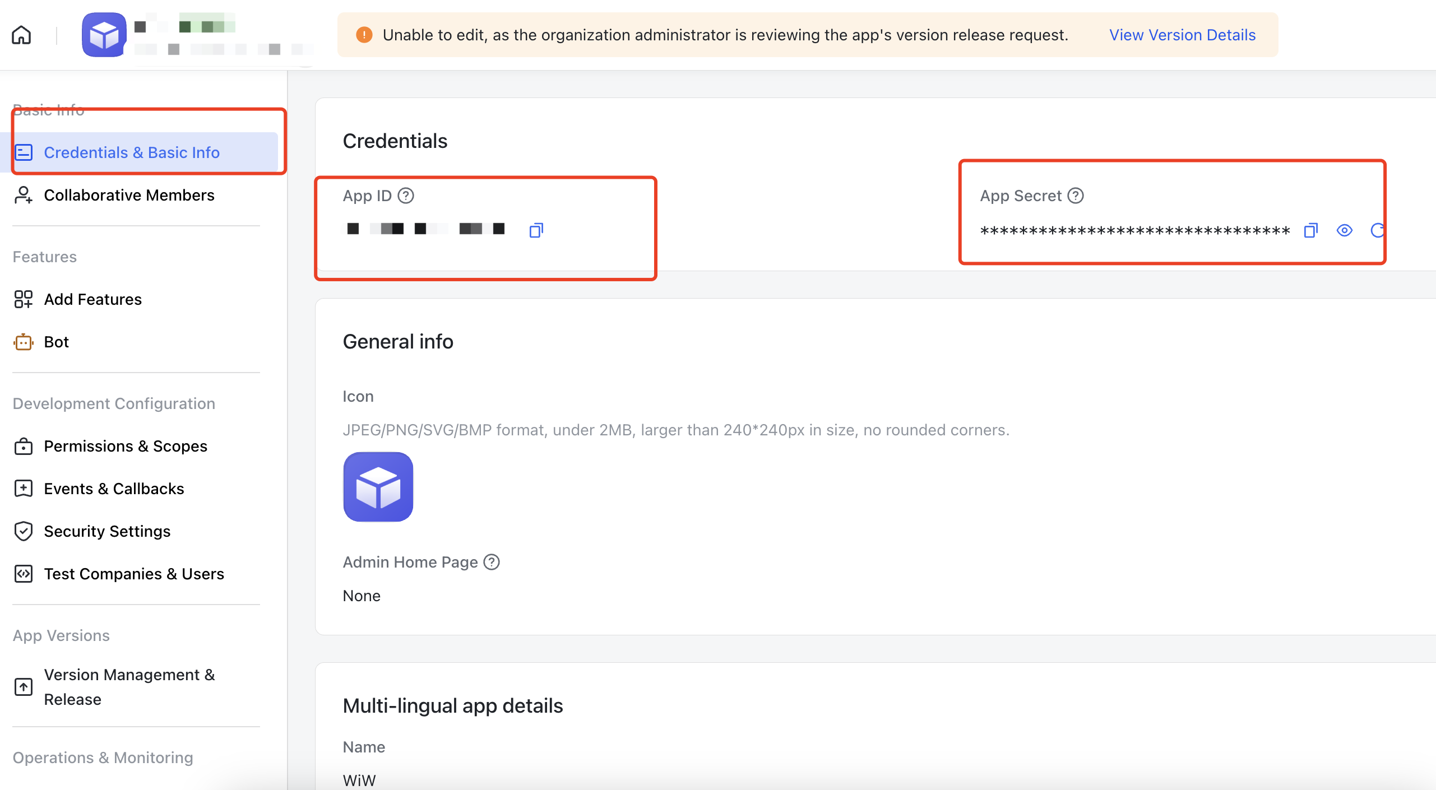Go to Add Features section

click(93, 299)
